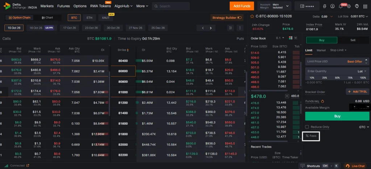Open the notifications bell icon

point(341,7)
